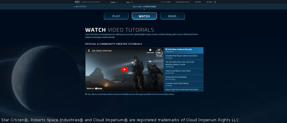287x123 pixels.
Task: Select Enlist Now; Create an Account video
Action: point(183,50)
